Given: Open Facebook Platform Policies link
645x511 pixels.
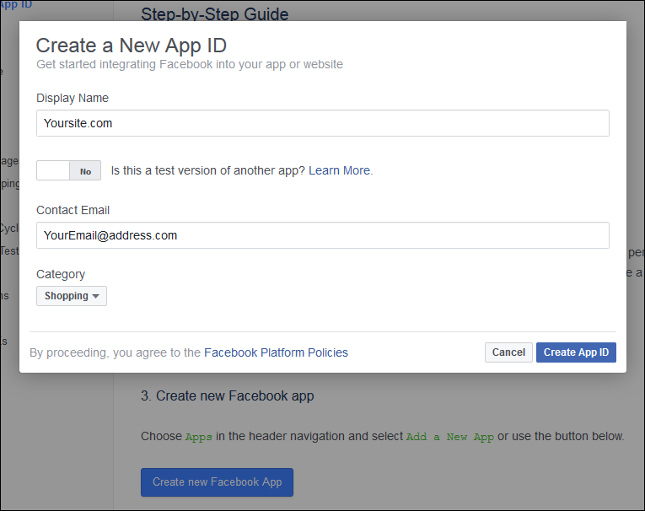Looking at the screenshot, I should click(276, 352).
